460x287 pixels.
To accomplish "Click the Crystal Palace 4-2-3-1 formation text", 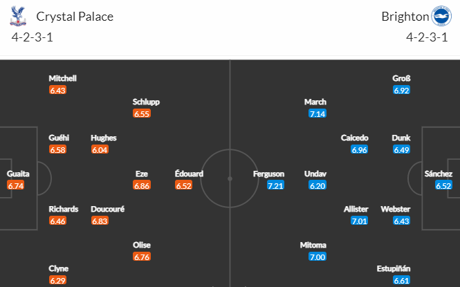I will pyautogui.click(x=33, y=37).
